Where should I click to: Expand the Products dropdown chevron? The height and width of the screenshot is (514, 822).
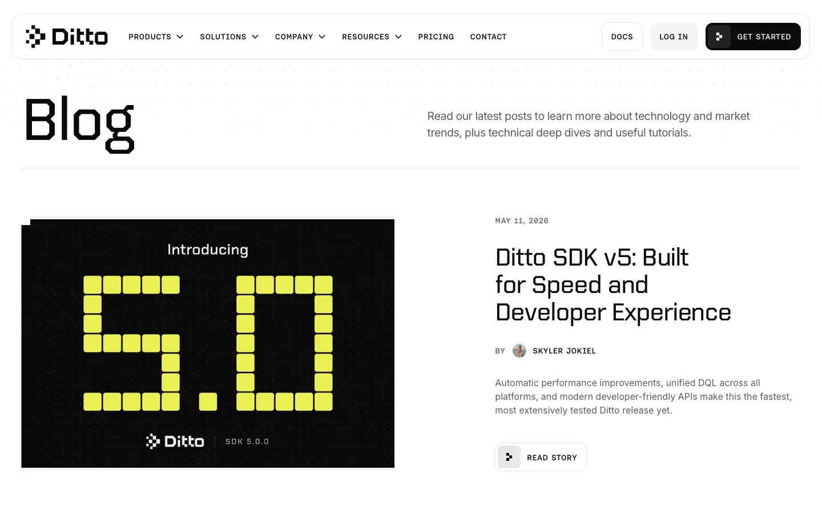point(180,37)
